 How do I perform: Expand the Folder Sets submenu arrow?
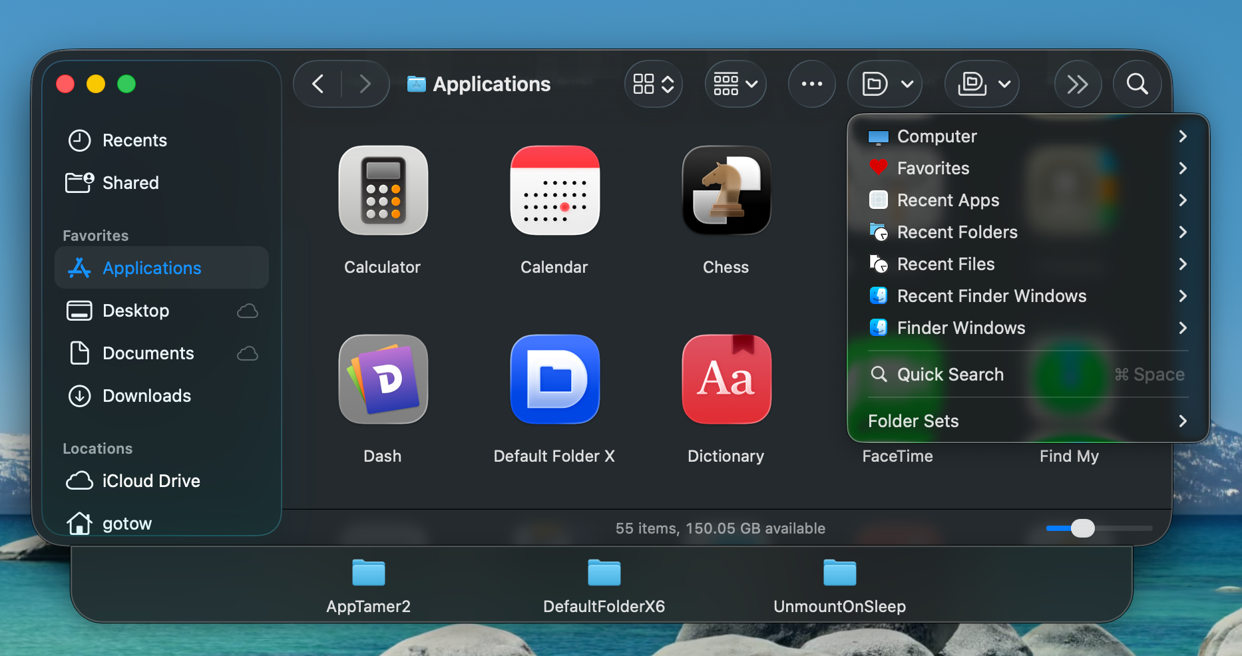point(1183,421)
